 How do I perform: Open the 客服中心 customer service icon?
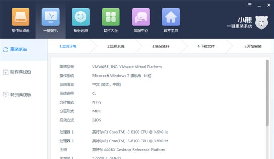[x=141, y=17]
